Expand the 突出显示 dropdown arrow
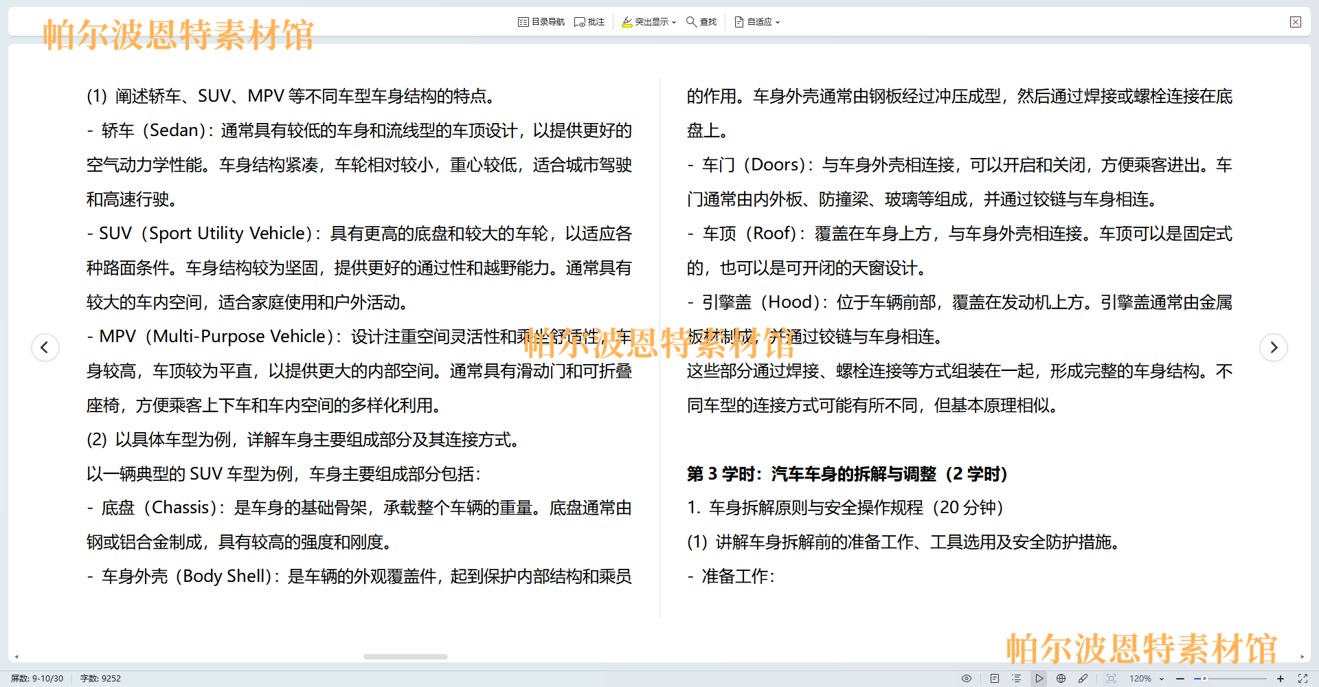 coord(674,22)
